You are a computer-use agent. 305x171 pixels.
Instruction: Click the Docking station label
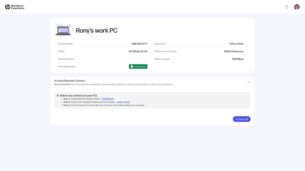(x=66, y=59)
